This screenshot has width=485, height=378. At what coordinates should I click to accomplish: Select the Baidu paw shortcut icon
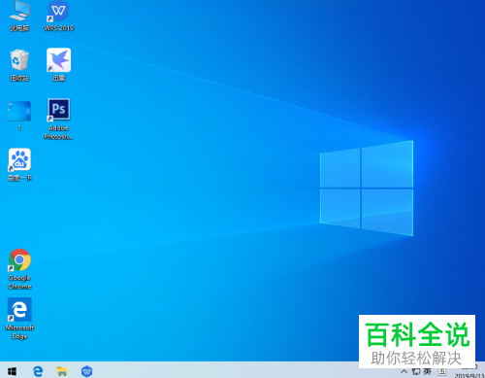point(19,164)
